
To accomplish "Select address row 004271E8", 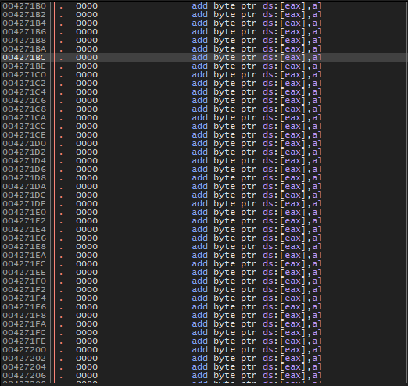I will click(24, 247).
